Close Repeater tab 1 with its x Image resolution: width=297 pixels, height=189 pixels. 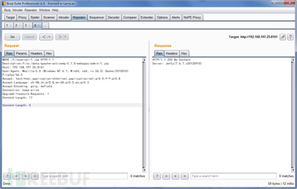tap(10, 26)
